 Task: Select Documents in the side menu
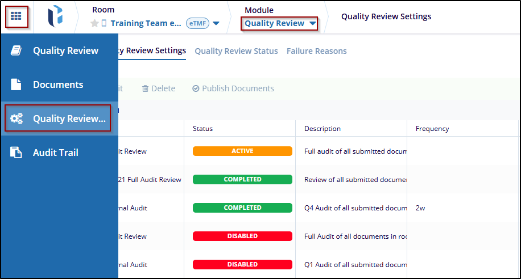coord(58,84)
